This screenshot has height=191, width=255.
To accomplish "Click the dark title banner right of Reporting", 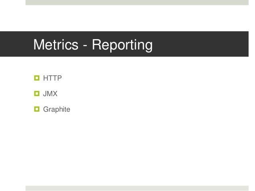I will click(x=200, y=44).
